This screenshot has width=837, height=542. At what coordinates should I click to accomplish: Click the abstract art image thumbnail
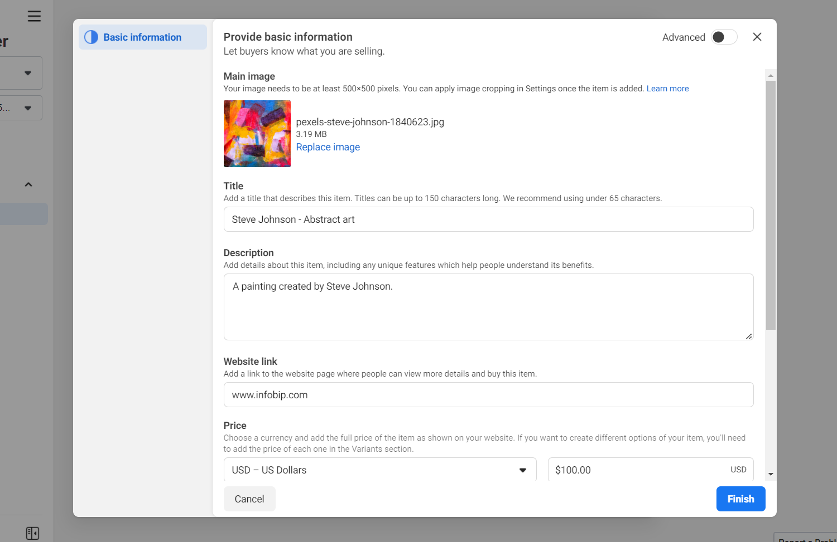coord(257,134)
